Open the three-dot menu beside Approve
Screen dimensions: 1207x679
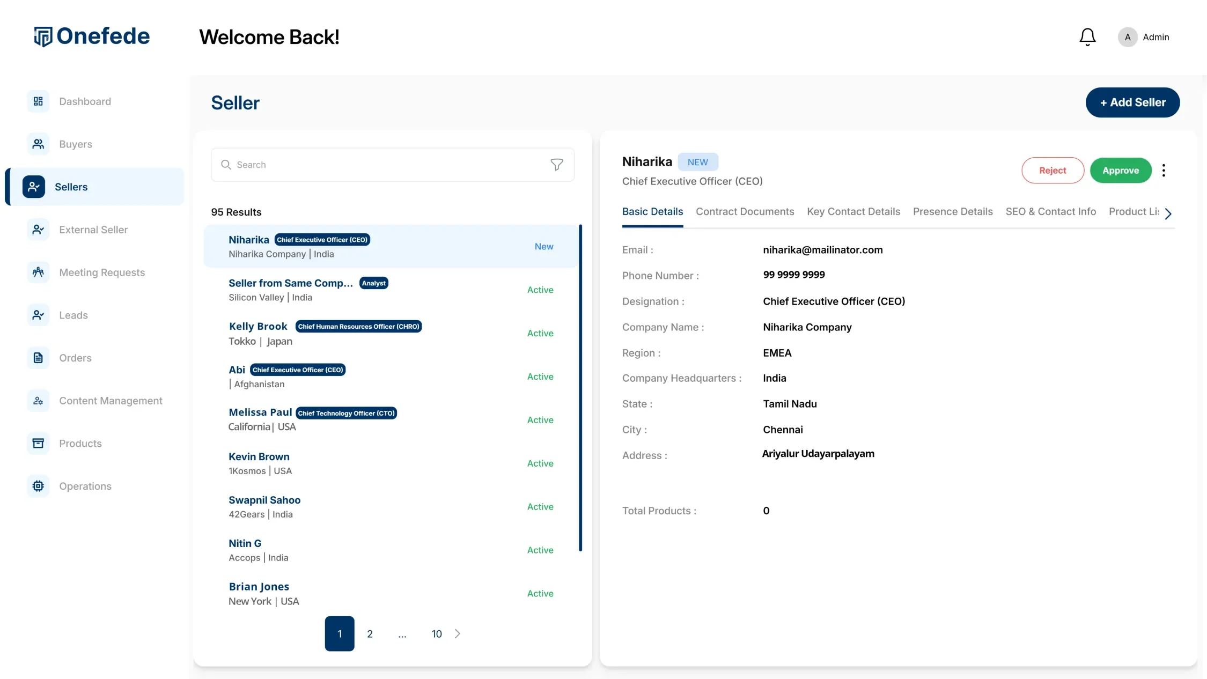[1164, 171]
